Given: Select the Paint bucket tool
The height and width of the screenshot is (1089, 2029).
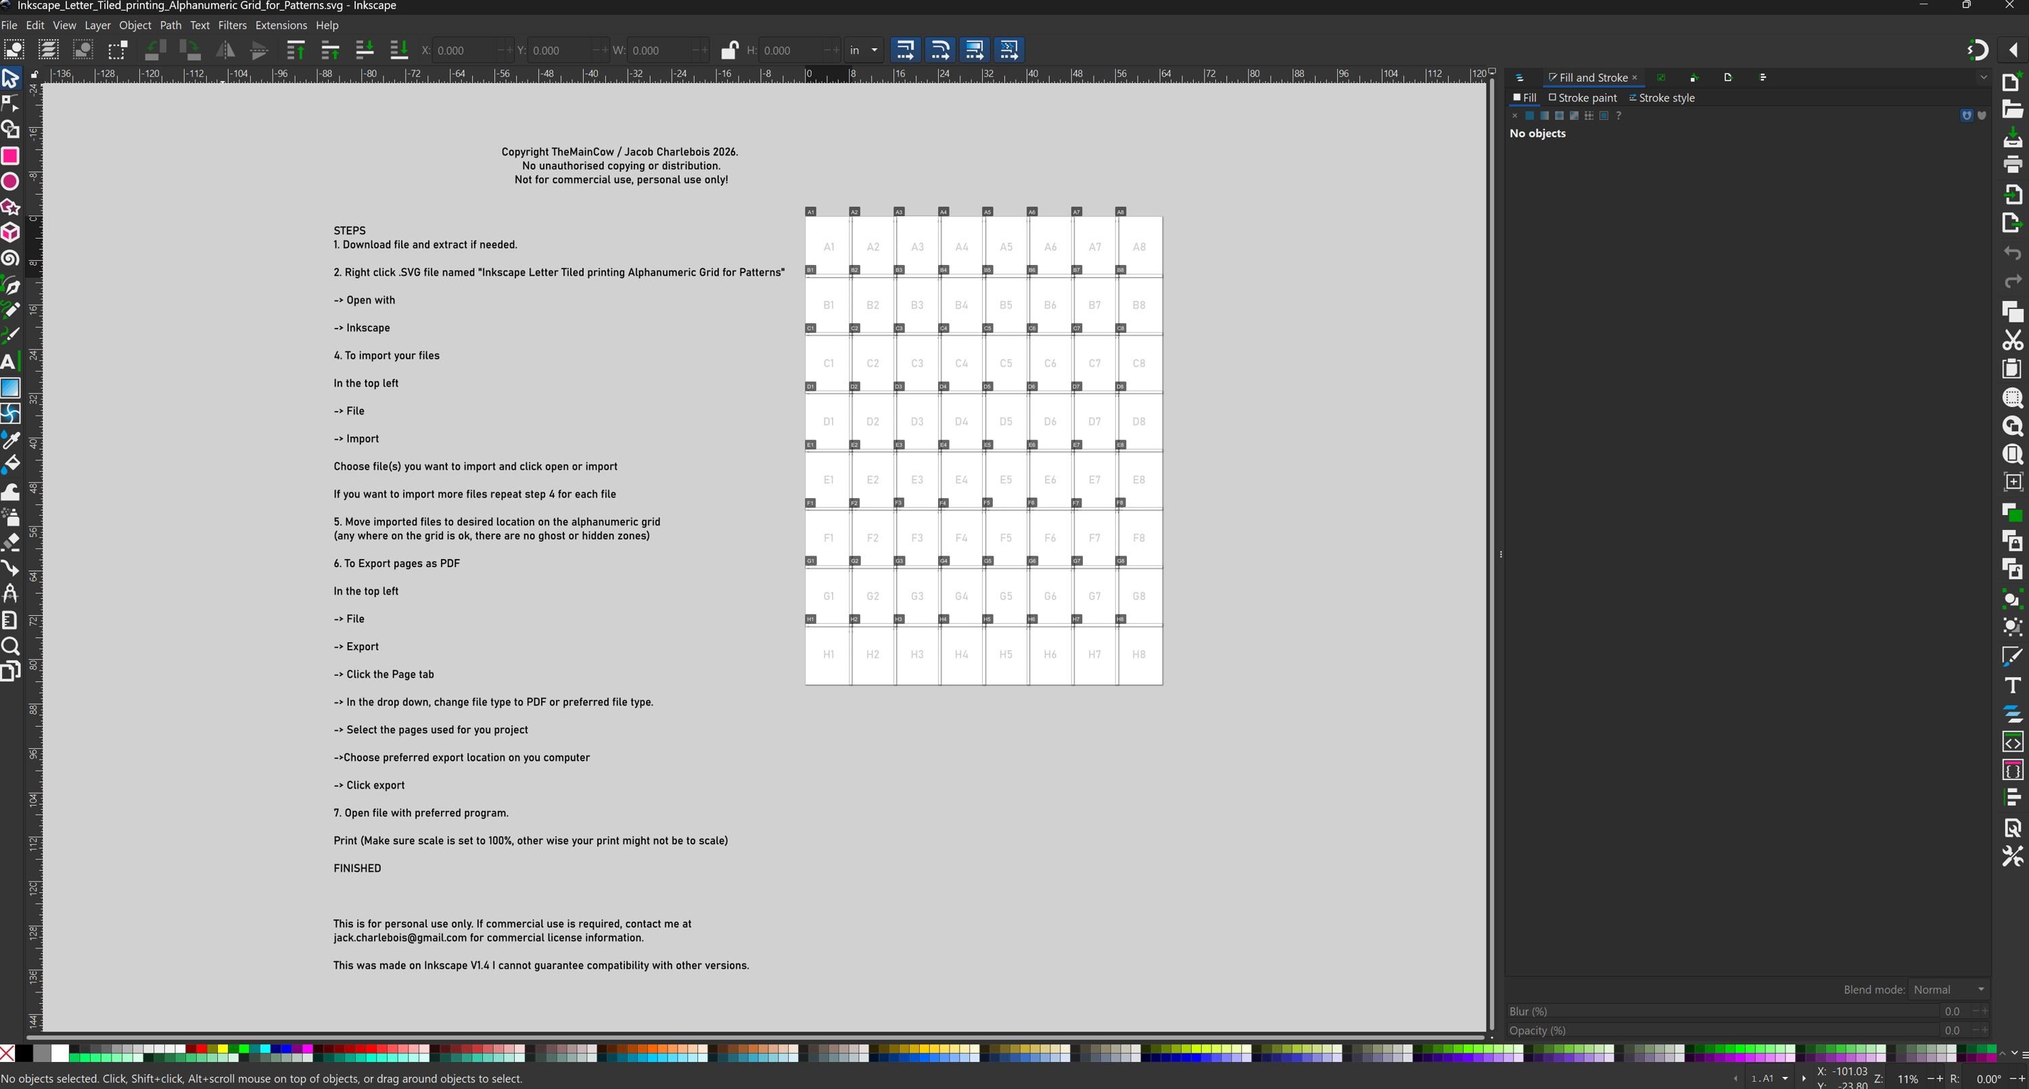Looking at the screenshot, I should [10, 464].
